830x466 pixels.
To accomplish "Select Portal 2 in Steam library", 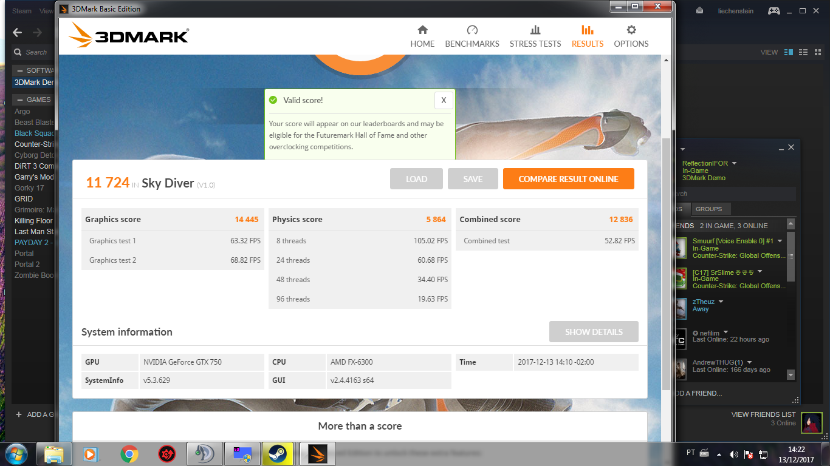I will [27, 265].
